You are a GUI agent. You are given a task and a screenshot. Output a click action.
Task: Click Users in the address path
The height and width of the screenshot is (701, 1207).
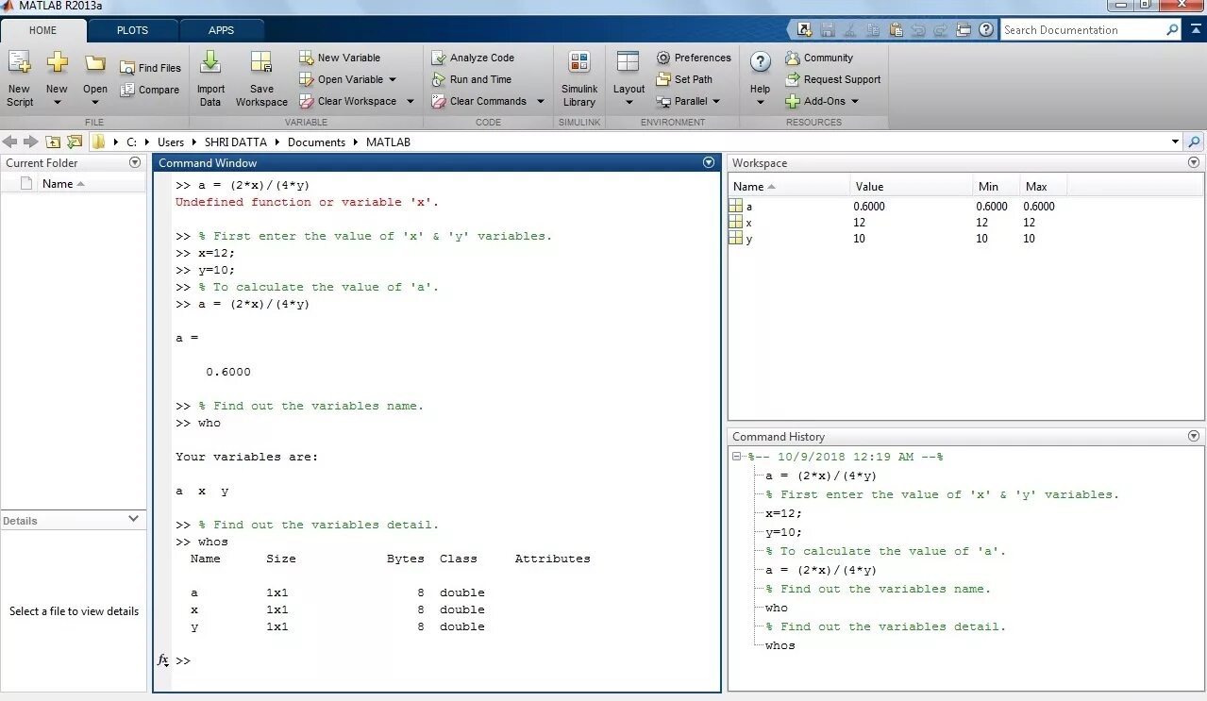[x=171, y=142]
